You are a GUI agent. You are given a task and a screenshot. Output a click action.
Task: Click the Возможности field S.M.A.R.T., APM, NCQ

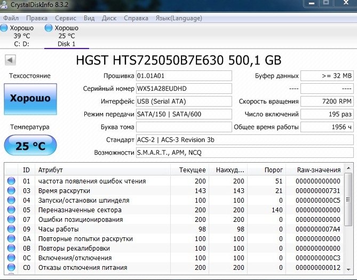click(x=245, y=153)
